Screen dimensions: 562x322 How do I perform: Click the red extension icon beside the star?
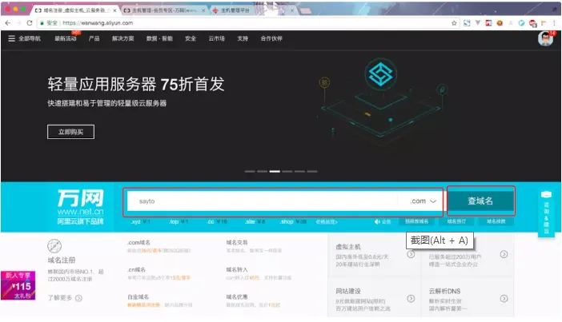click(x=488, y=23)
